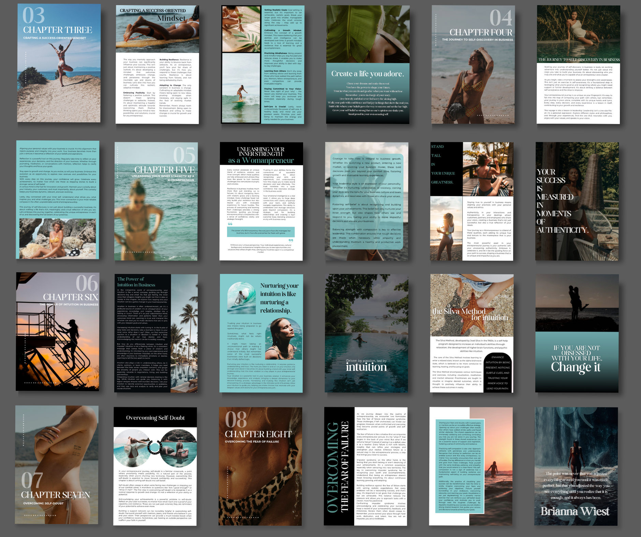Click the 'Create a life you adore' page
The width and height of the screenshot is (641, 537).
click(368, 65)
